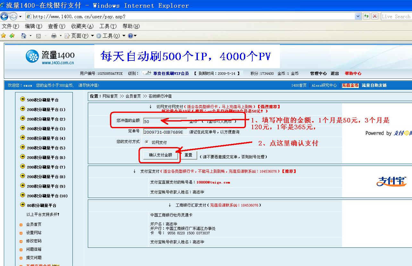
Task: Click the RSS feeds icon
Action: coord(38,36)
